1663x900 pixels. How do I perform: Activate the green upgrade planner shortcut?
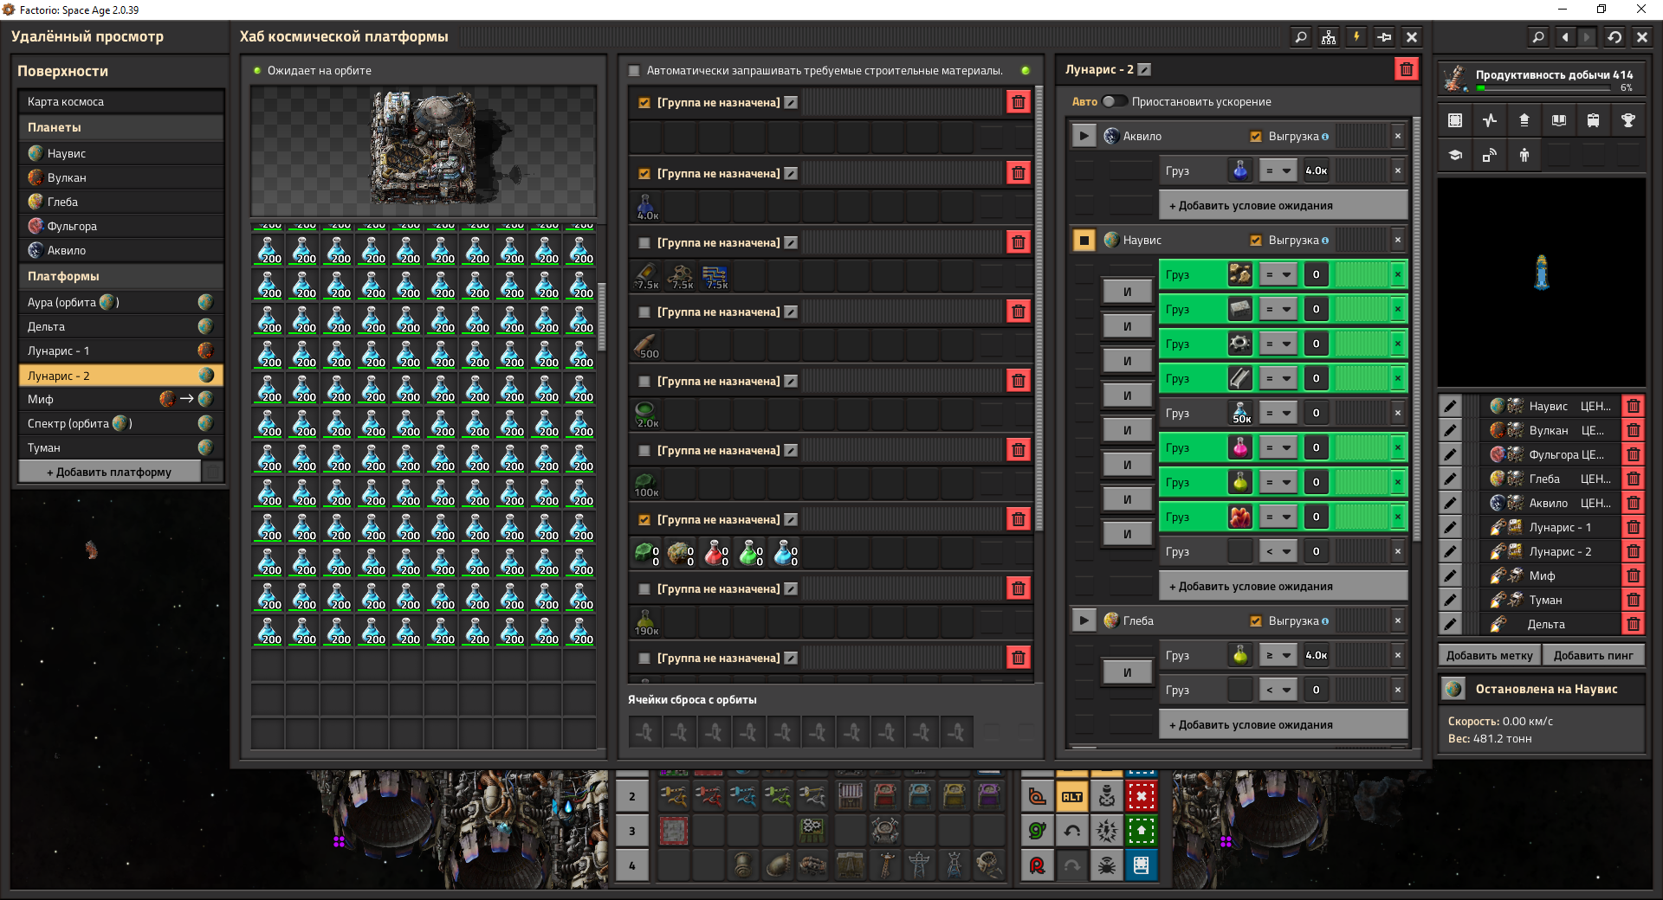[1142, 831]
